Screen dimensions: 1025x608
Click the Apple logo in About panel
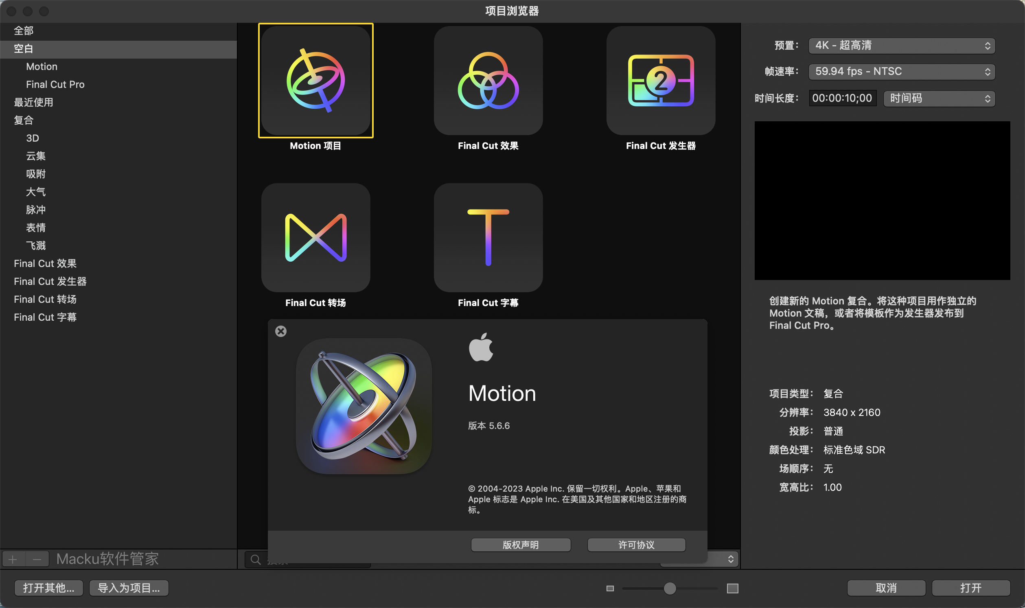tap(481, 347)
